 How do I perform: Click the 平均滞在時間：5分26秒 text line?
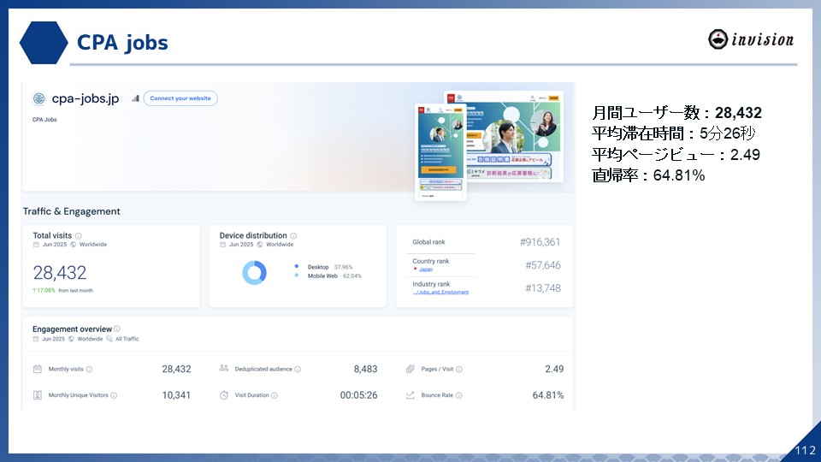click(673, 133)
